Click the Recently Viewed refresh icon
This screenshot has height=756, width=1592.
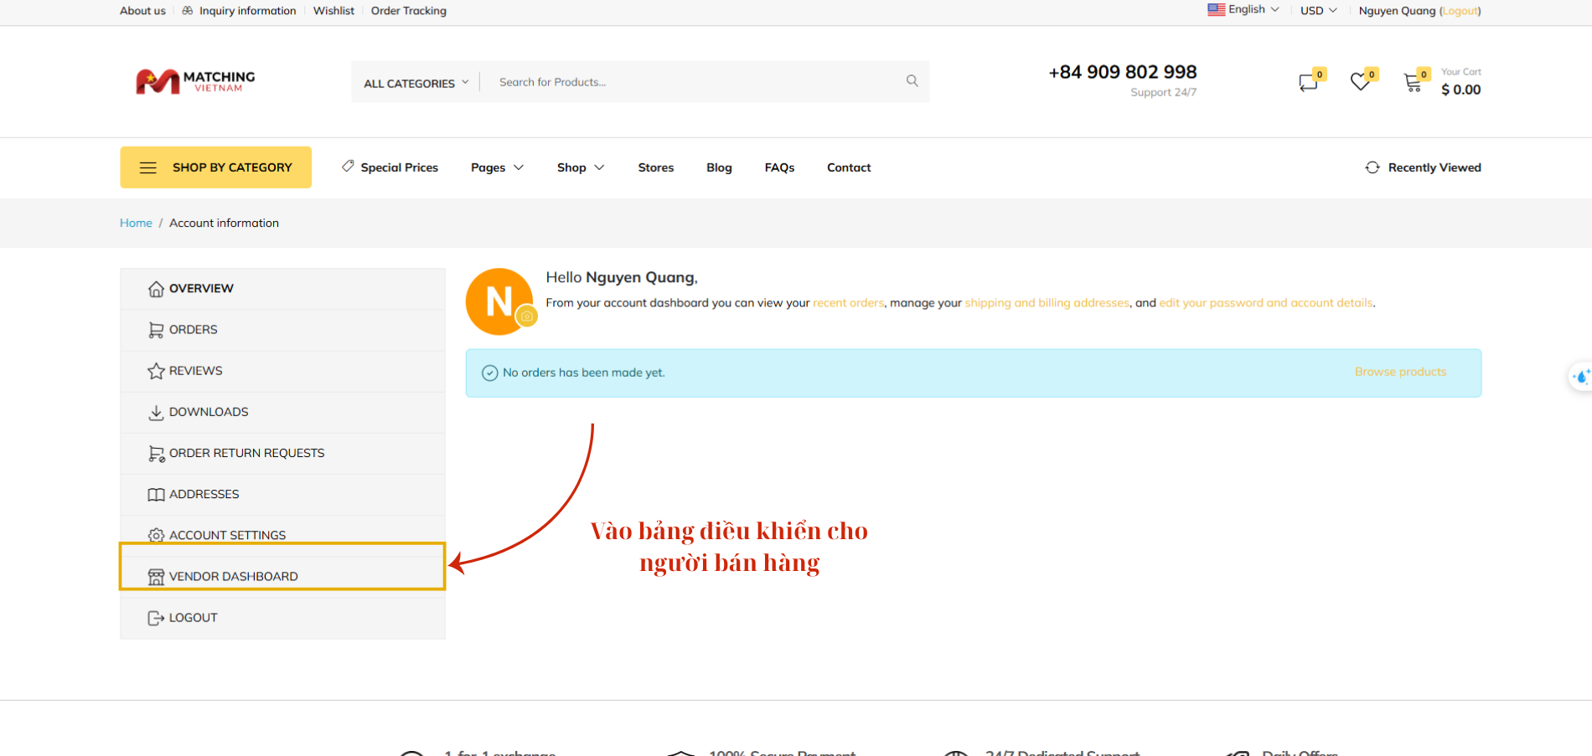[1372, 167]
